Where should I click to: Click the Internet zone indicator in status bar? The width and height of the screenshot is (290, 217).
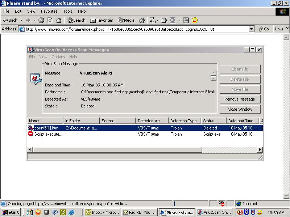(x=247, y=204)
